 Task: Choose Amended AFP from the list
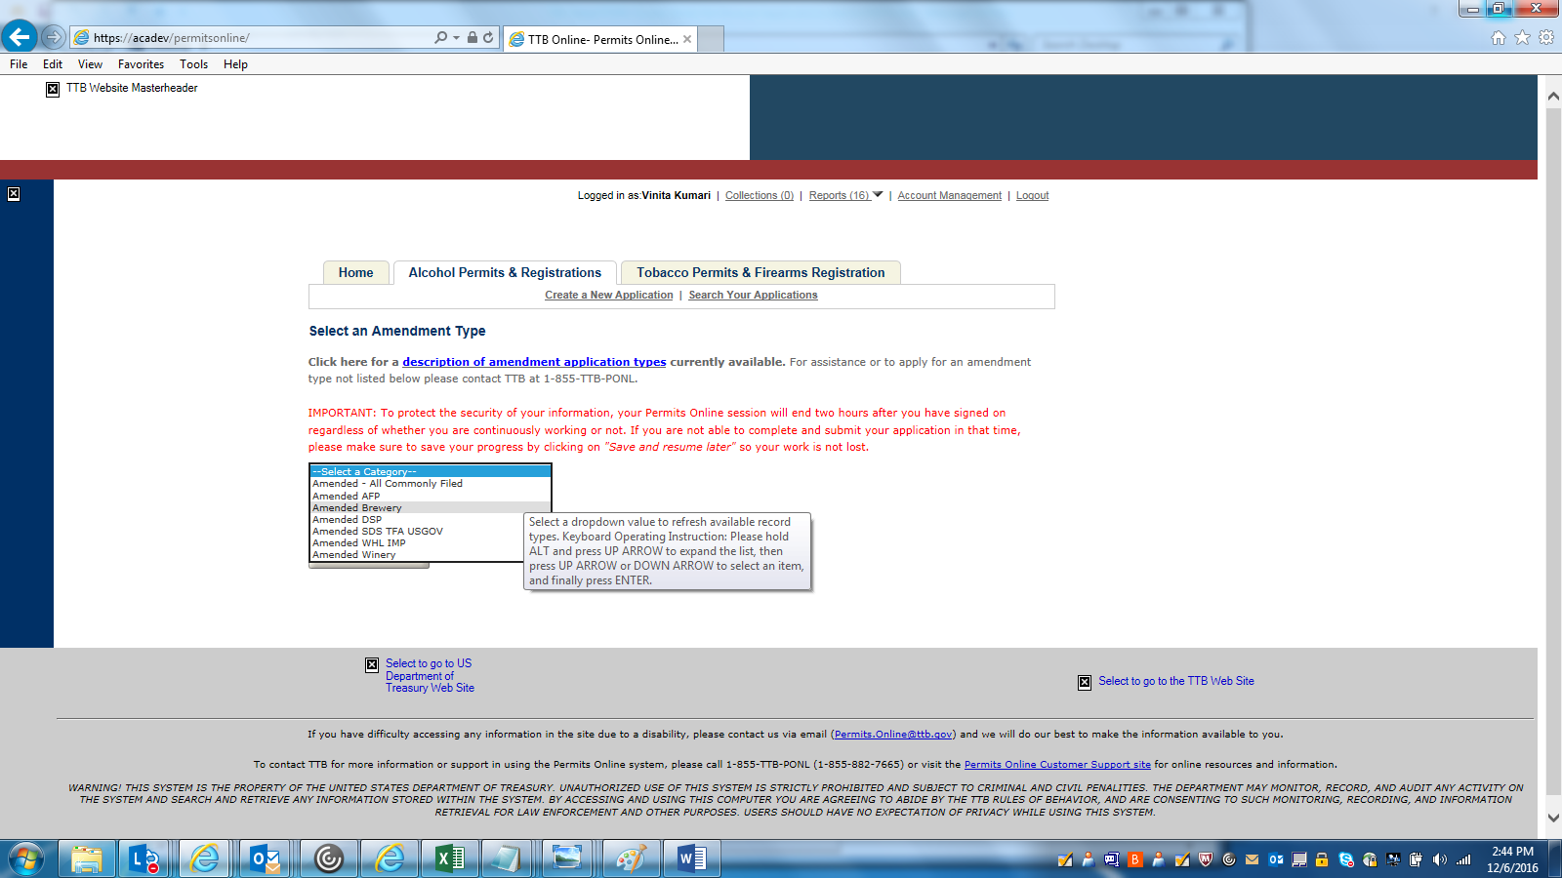click(431, 496)
